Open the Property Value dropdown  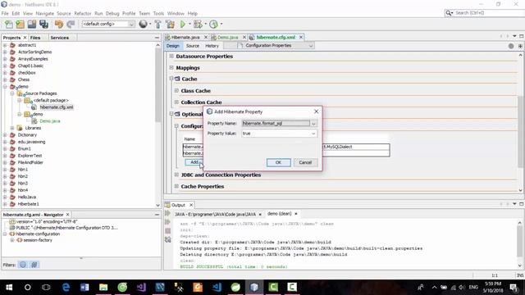point(313,134)
